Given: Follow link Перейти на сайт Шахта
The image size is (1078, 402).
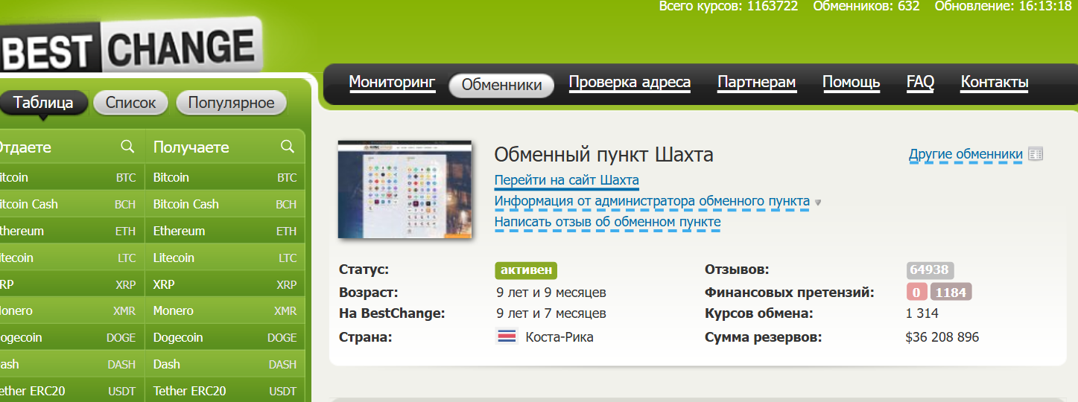Looking at the screenshot, I should coord(566,180).
